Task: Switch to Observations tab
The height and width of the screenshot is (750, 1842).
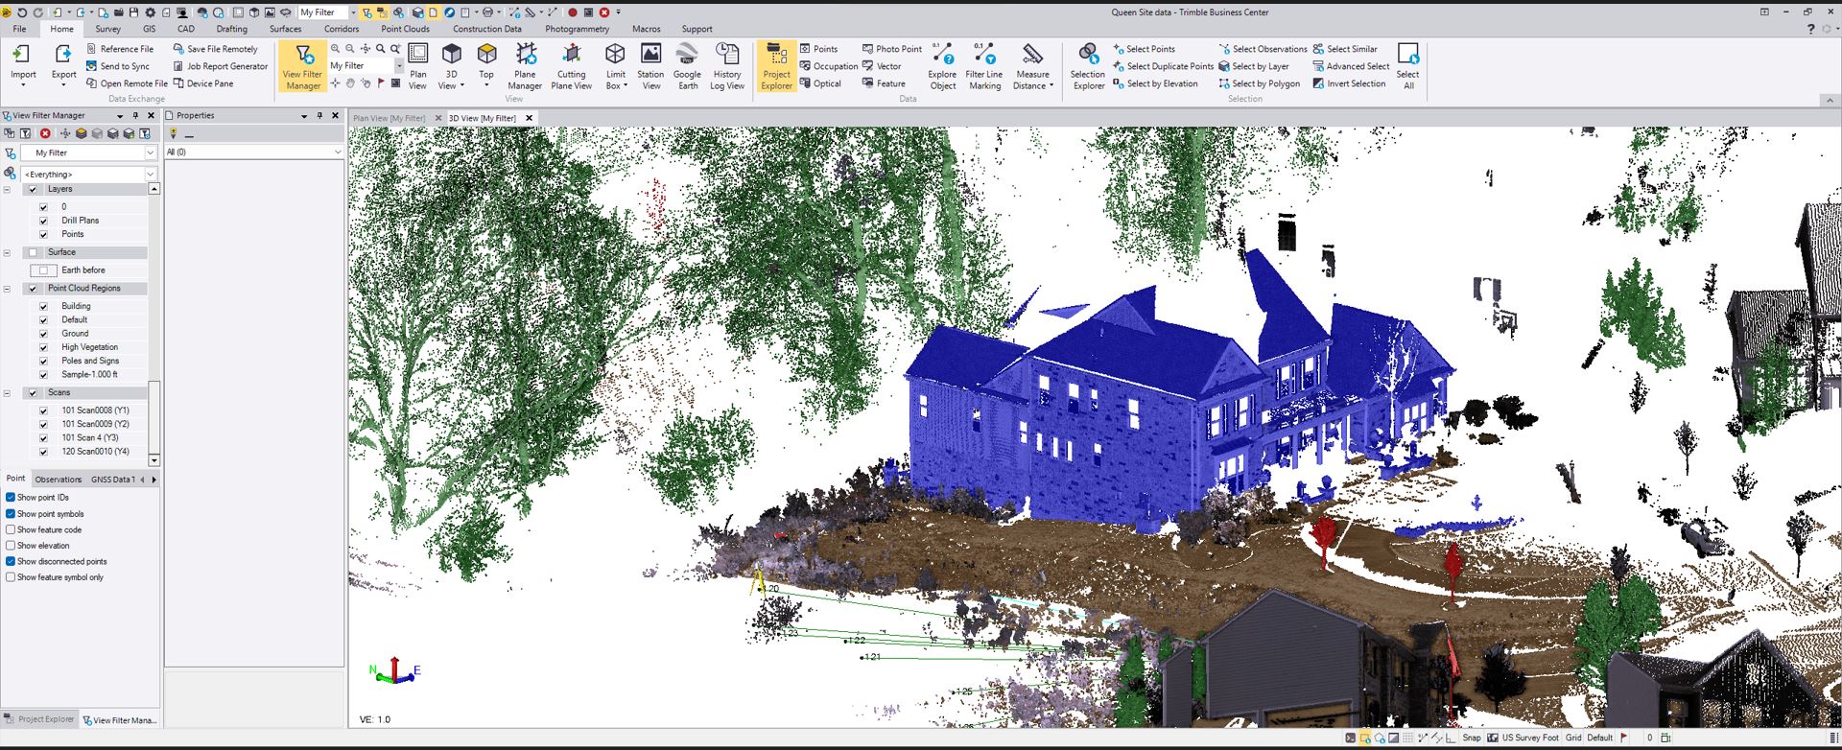Action: point(59,479)
